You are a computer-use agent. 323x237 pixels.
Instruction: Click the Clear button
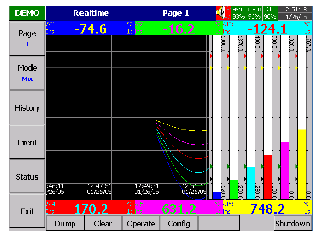(x=103, y=223)
